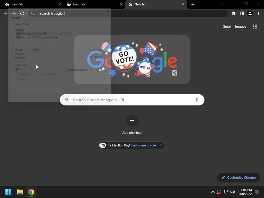Click the sync status tray icon
This screenshot has width=264, height=198.
coord(219,192)
